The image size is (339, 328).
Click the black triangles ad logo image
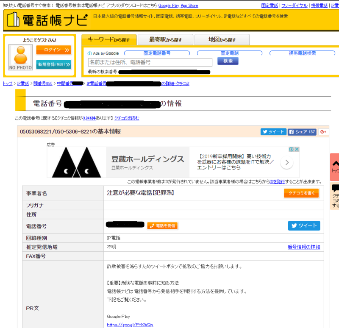[x=77, y=162]
